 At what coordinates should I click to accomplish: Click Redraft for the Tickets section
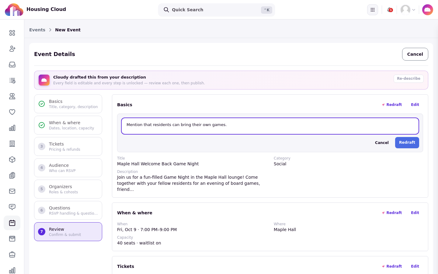(392, 266)
